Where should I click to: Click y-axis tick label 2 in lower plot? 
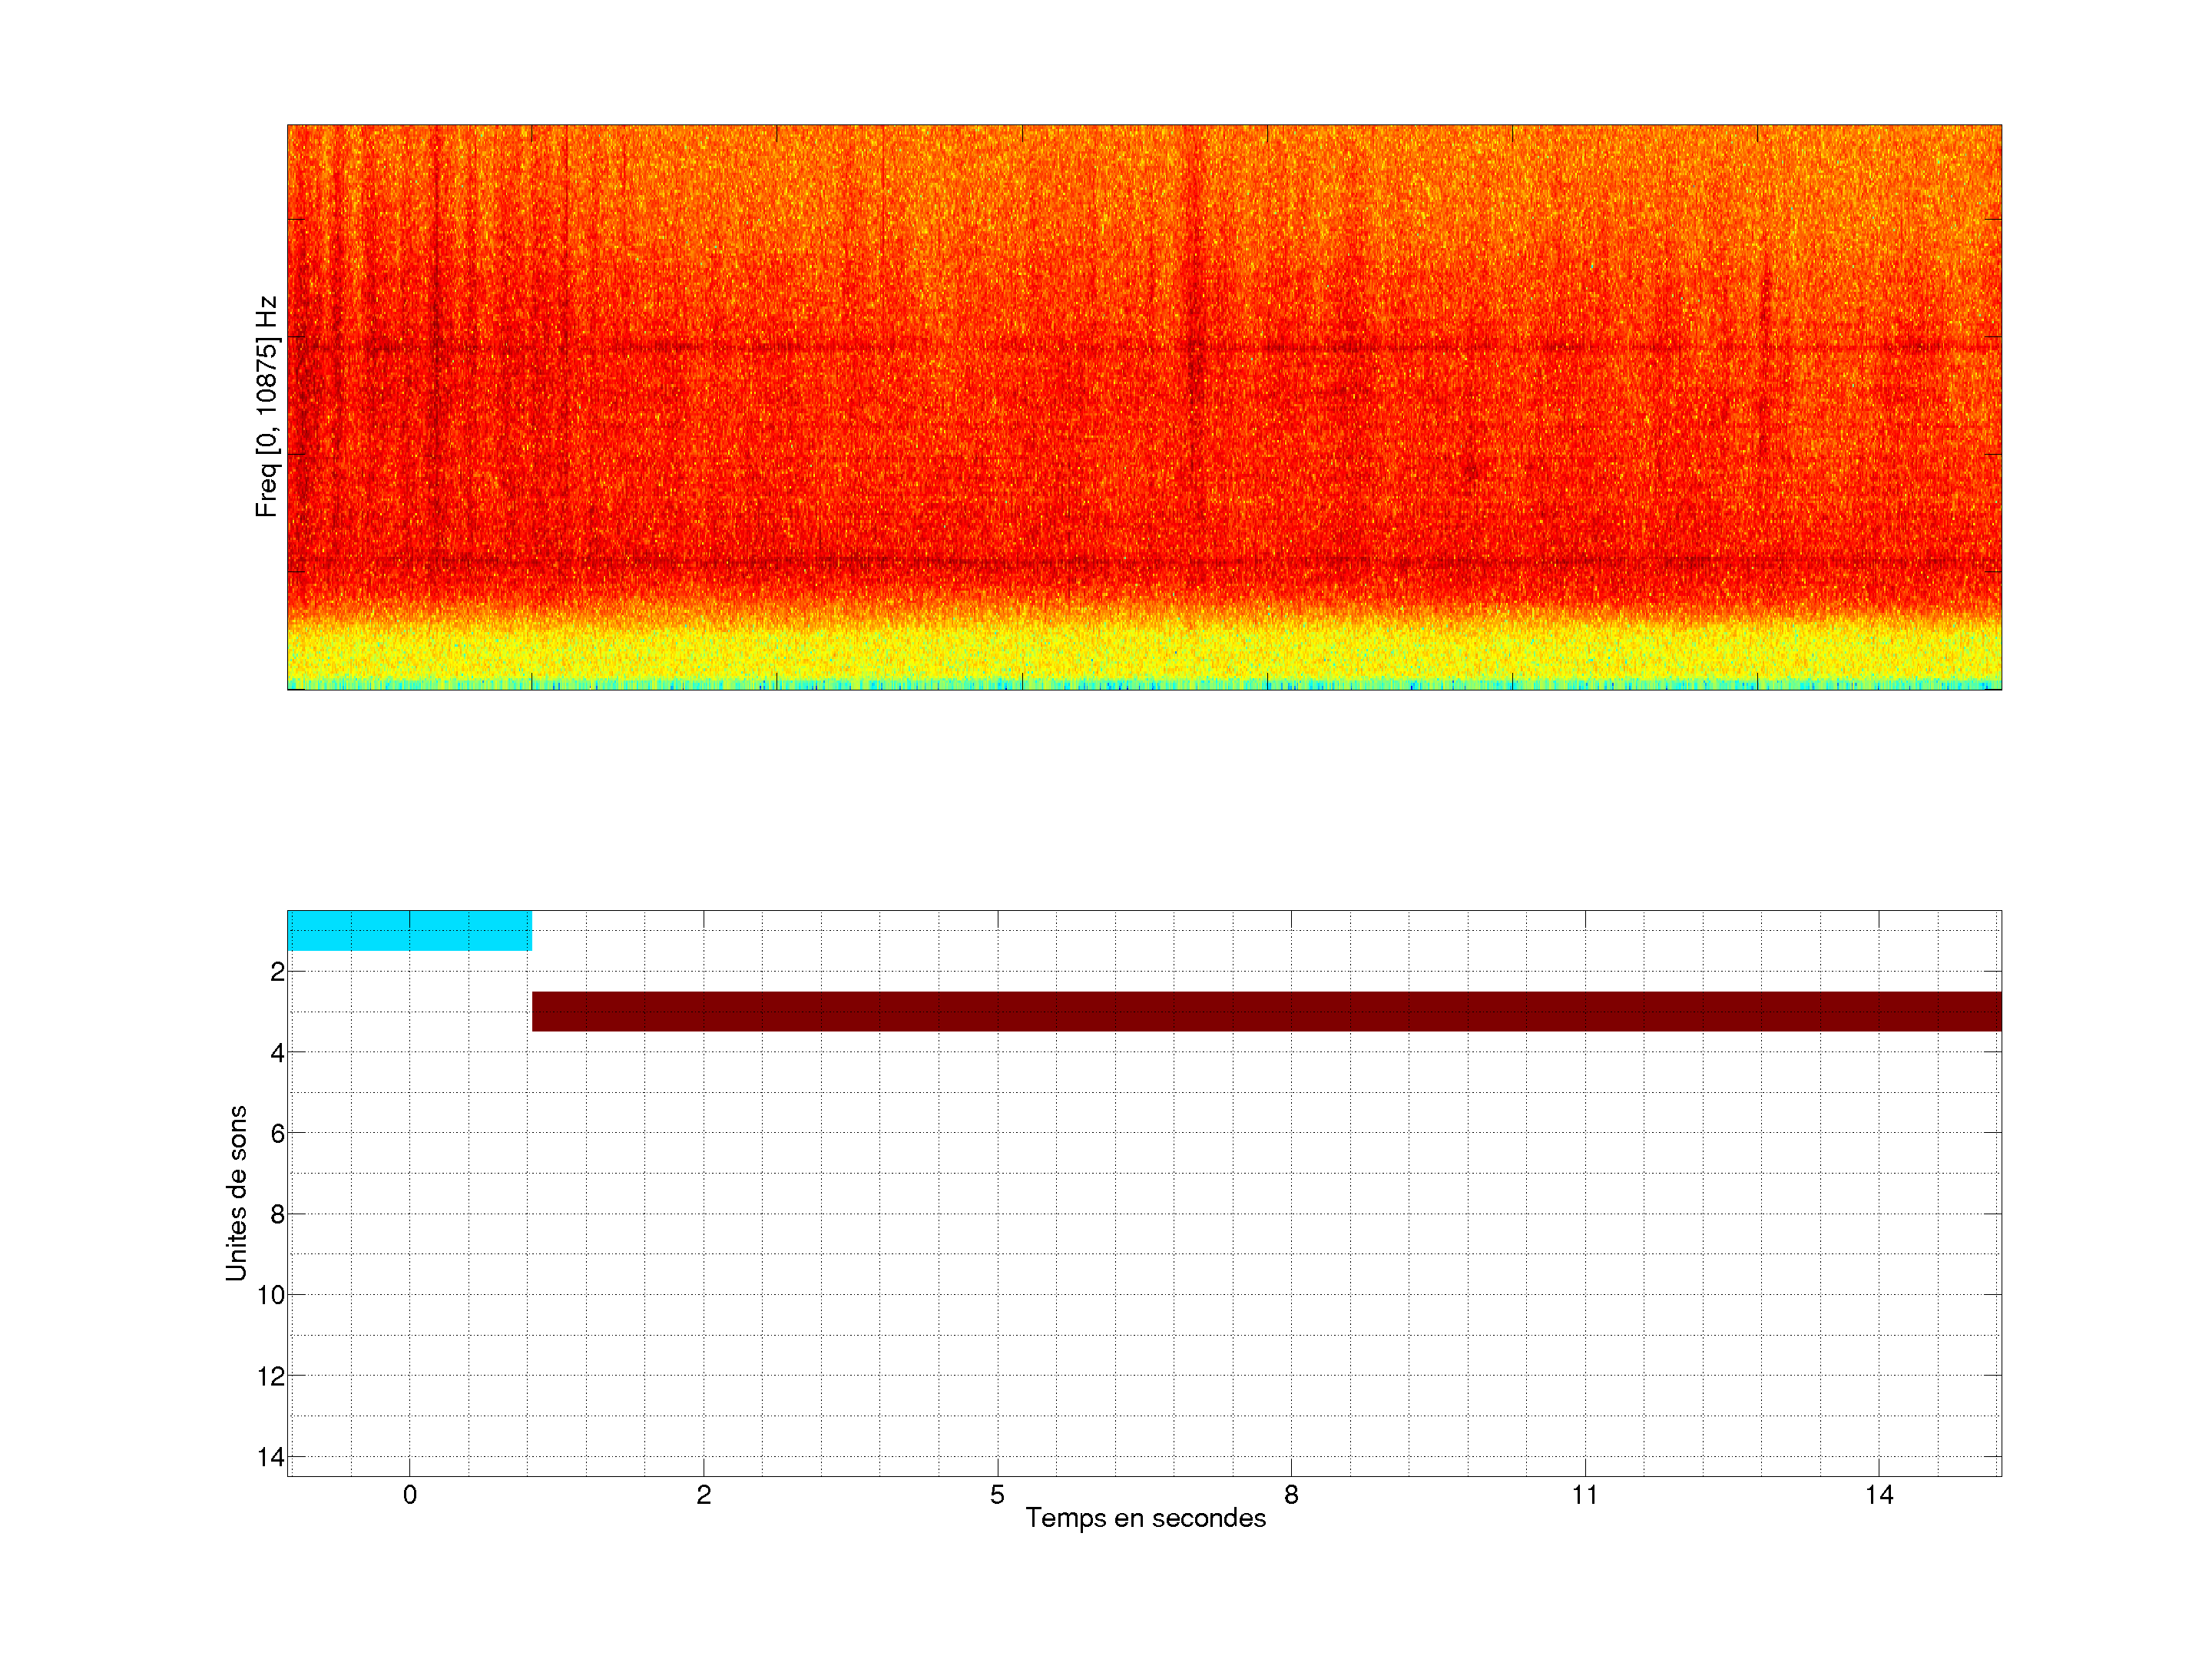click(x=277, y=972)
